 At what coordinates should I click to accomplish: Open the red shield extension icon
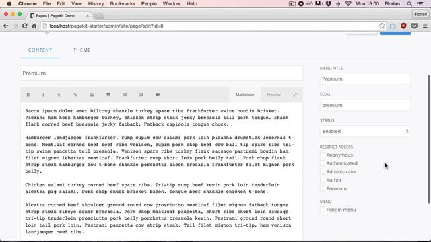click(x=403, y=26)
